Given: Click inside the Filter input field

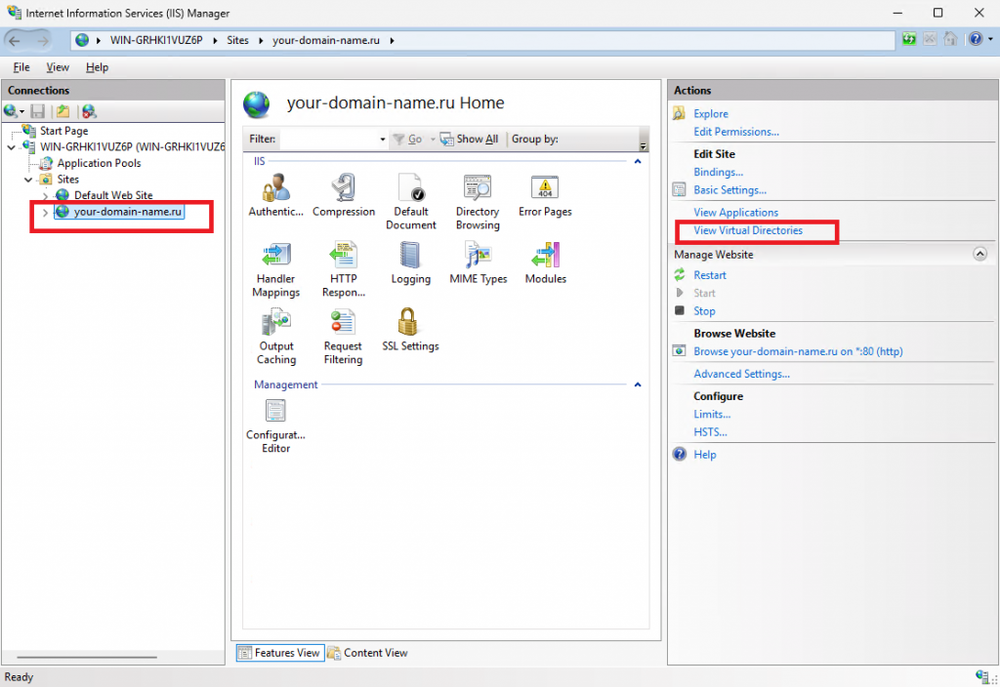Looking at the screenshot, I should [329, 139].
